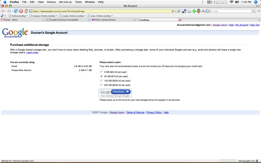Select the 250 GB ($500.00 per year) plan
Image resolution: width=261 pixels, height=163 pixels.
(x=101, y=85)
